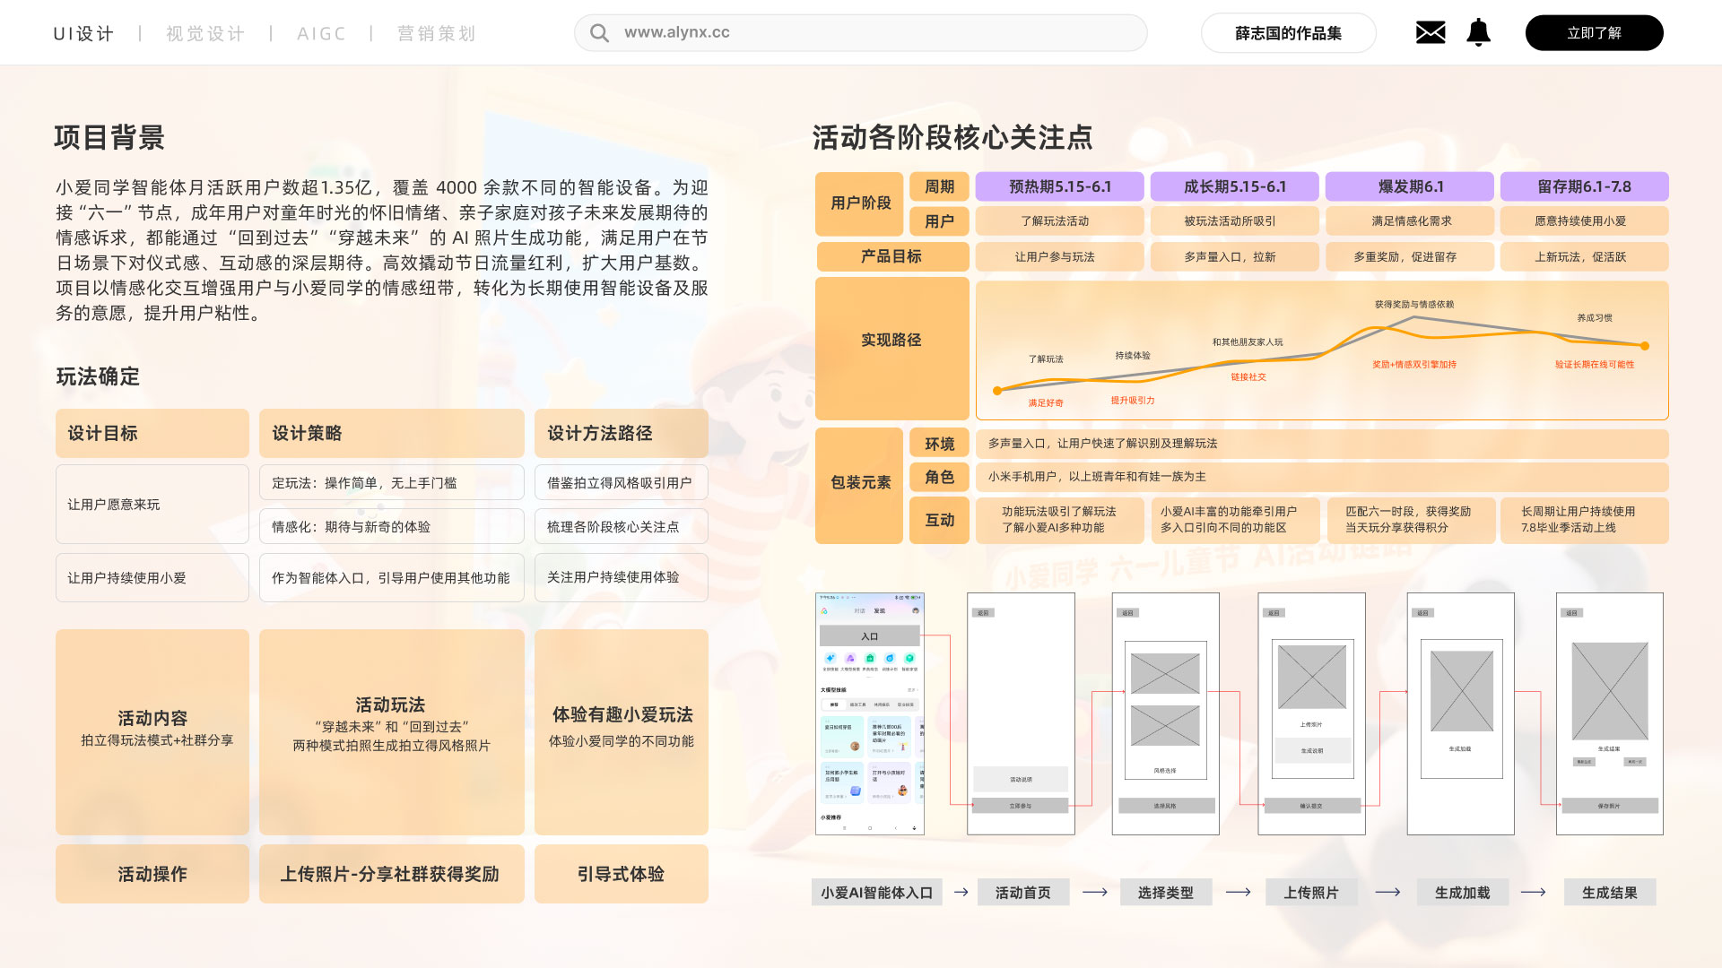Click the 设计目标 column header
This screenshot has height=968, width=1722.
coord(152,433)
